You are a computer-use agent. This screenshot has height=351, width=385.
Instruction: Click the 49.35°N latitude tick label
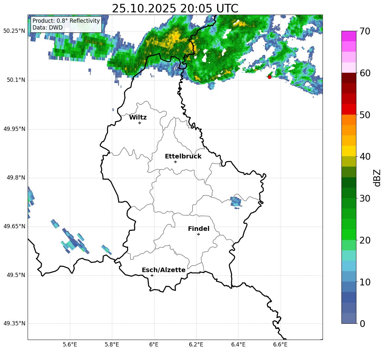[14, 323]
